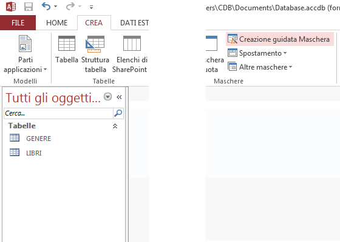This screenshot has height=242, width=340.
Task: Open Struttura tabella design view
Action: coord(95,54)
